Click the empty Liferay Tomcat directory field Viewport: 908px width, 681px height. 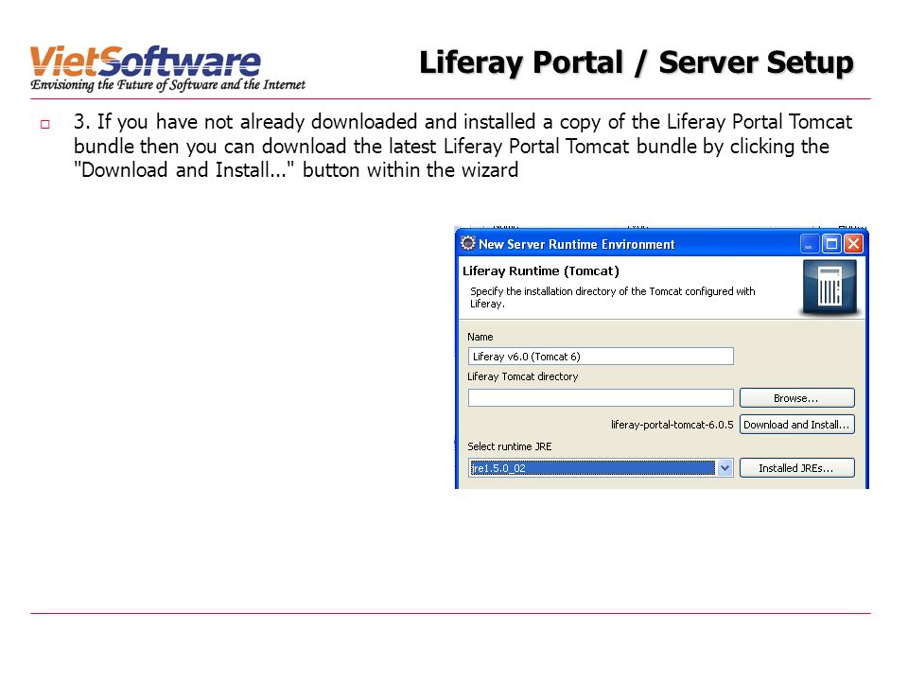[601, 398]
